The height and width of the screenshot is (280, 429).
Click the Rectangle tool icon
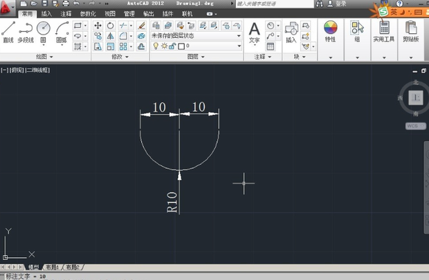click(x=77, y=26)
